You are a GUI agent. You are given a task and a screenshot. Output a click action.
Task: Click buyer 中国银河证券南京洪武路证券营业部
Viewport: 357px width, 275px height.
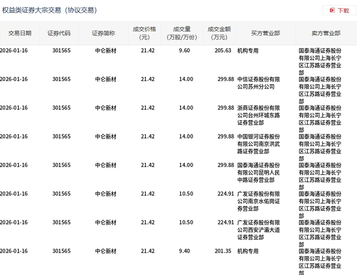259,144
